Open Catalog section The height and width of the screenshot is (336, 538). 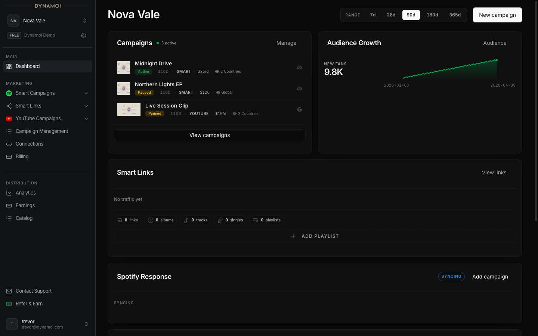tap(47, 218)
